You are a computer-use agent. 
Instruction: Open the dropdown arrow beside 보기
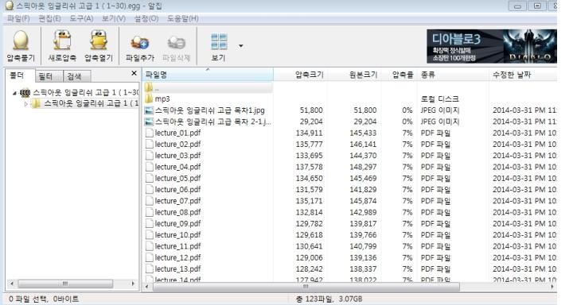click(241, 46)
